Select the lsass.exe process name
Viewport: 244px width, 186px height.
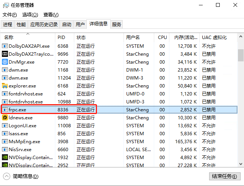click(x=18, y=134)
